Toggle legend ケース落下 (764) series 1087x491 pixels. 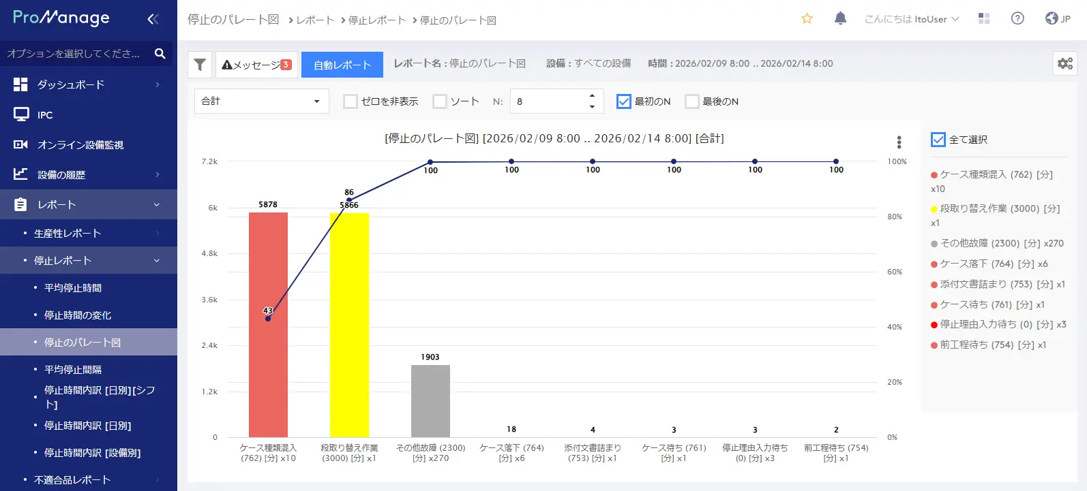point(989,264)
